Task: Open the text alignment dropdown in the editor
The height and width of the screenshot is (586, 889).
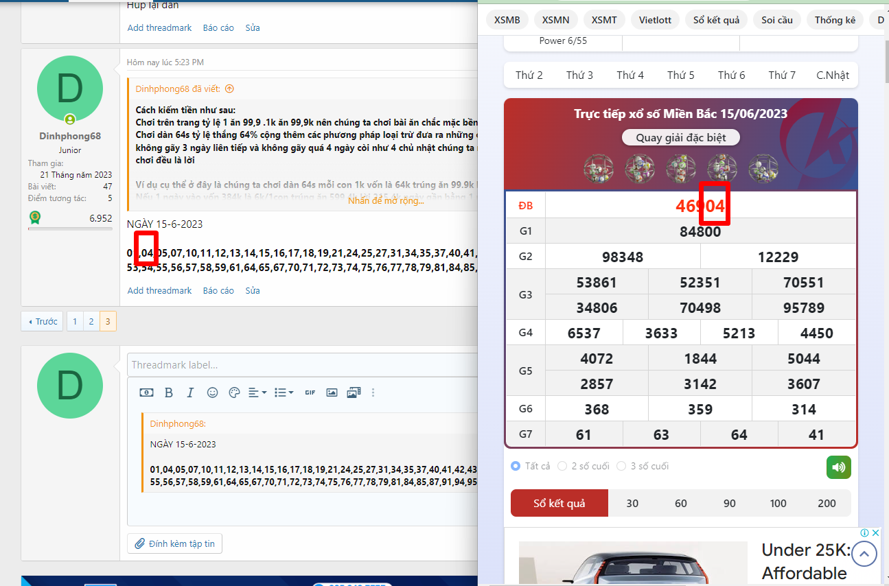Action: point(257,392)
